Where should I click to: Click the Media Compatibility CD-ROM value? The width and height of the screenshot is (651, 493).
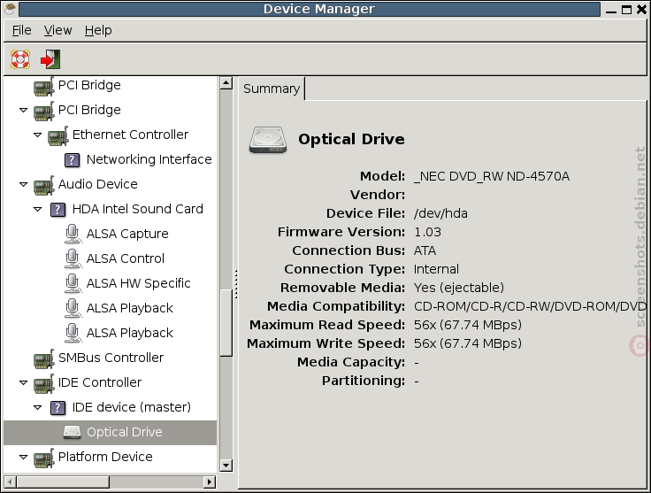pos(530,306)
